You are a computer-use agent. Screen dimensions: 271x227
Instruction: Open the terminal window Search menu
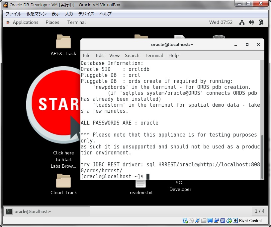[132, 55]
